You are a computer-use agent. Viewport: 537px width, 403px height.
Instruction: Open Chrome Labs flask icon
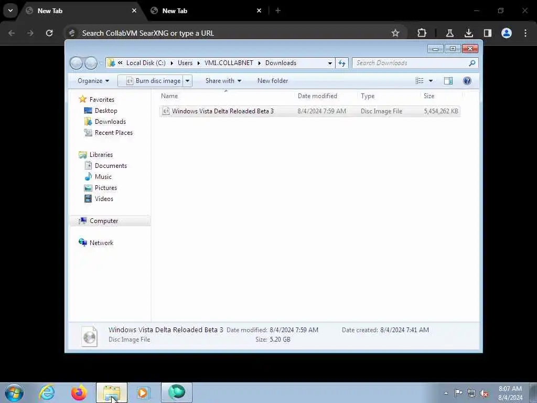coord(449,33)
